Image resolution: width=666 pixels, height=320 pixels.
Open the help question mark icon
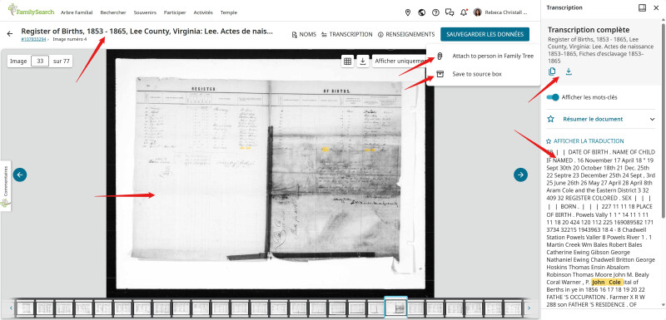tap(435, 12)
